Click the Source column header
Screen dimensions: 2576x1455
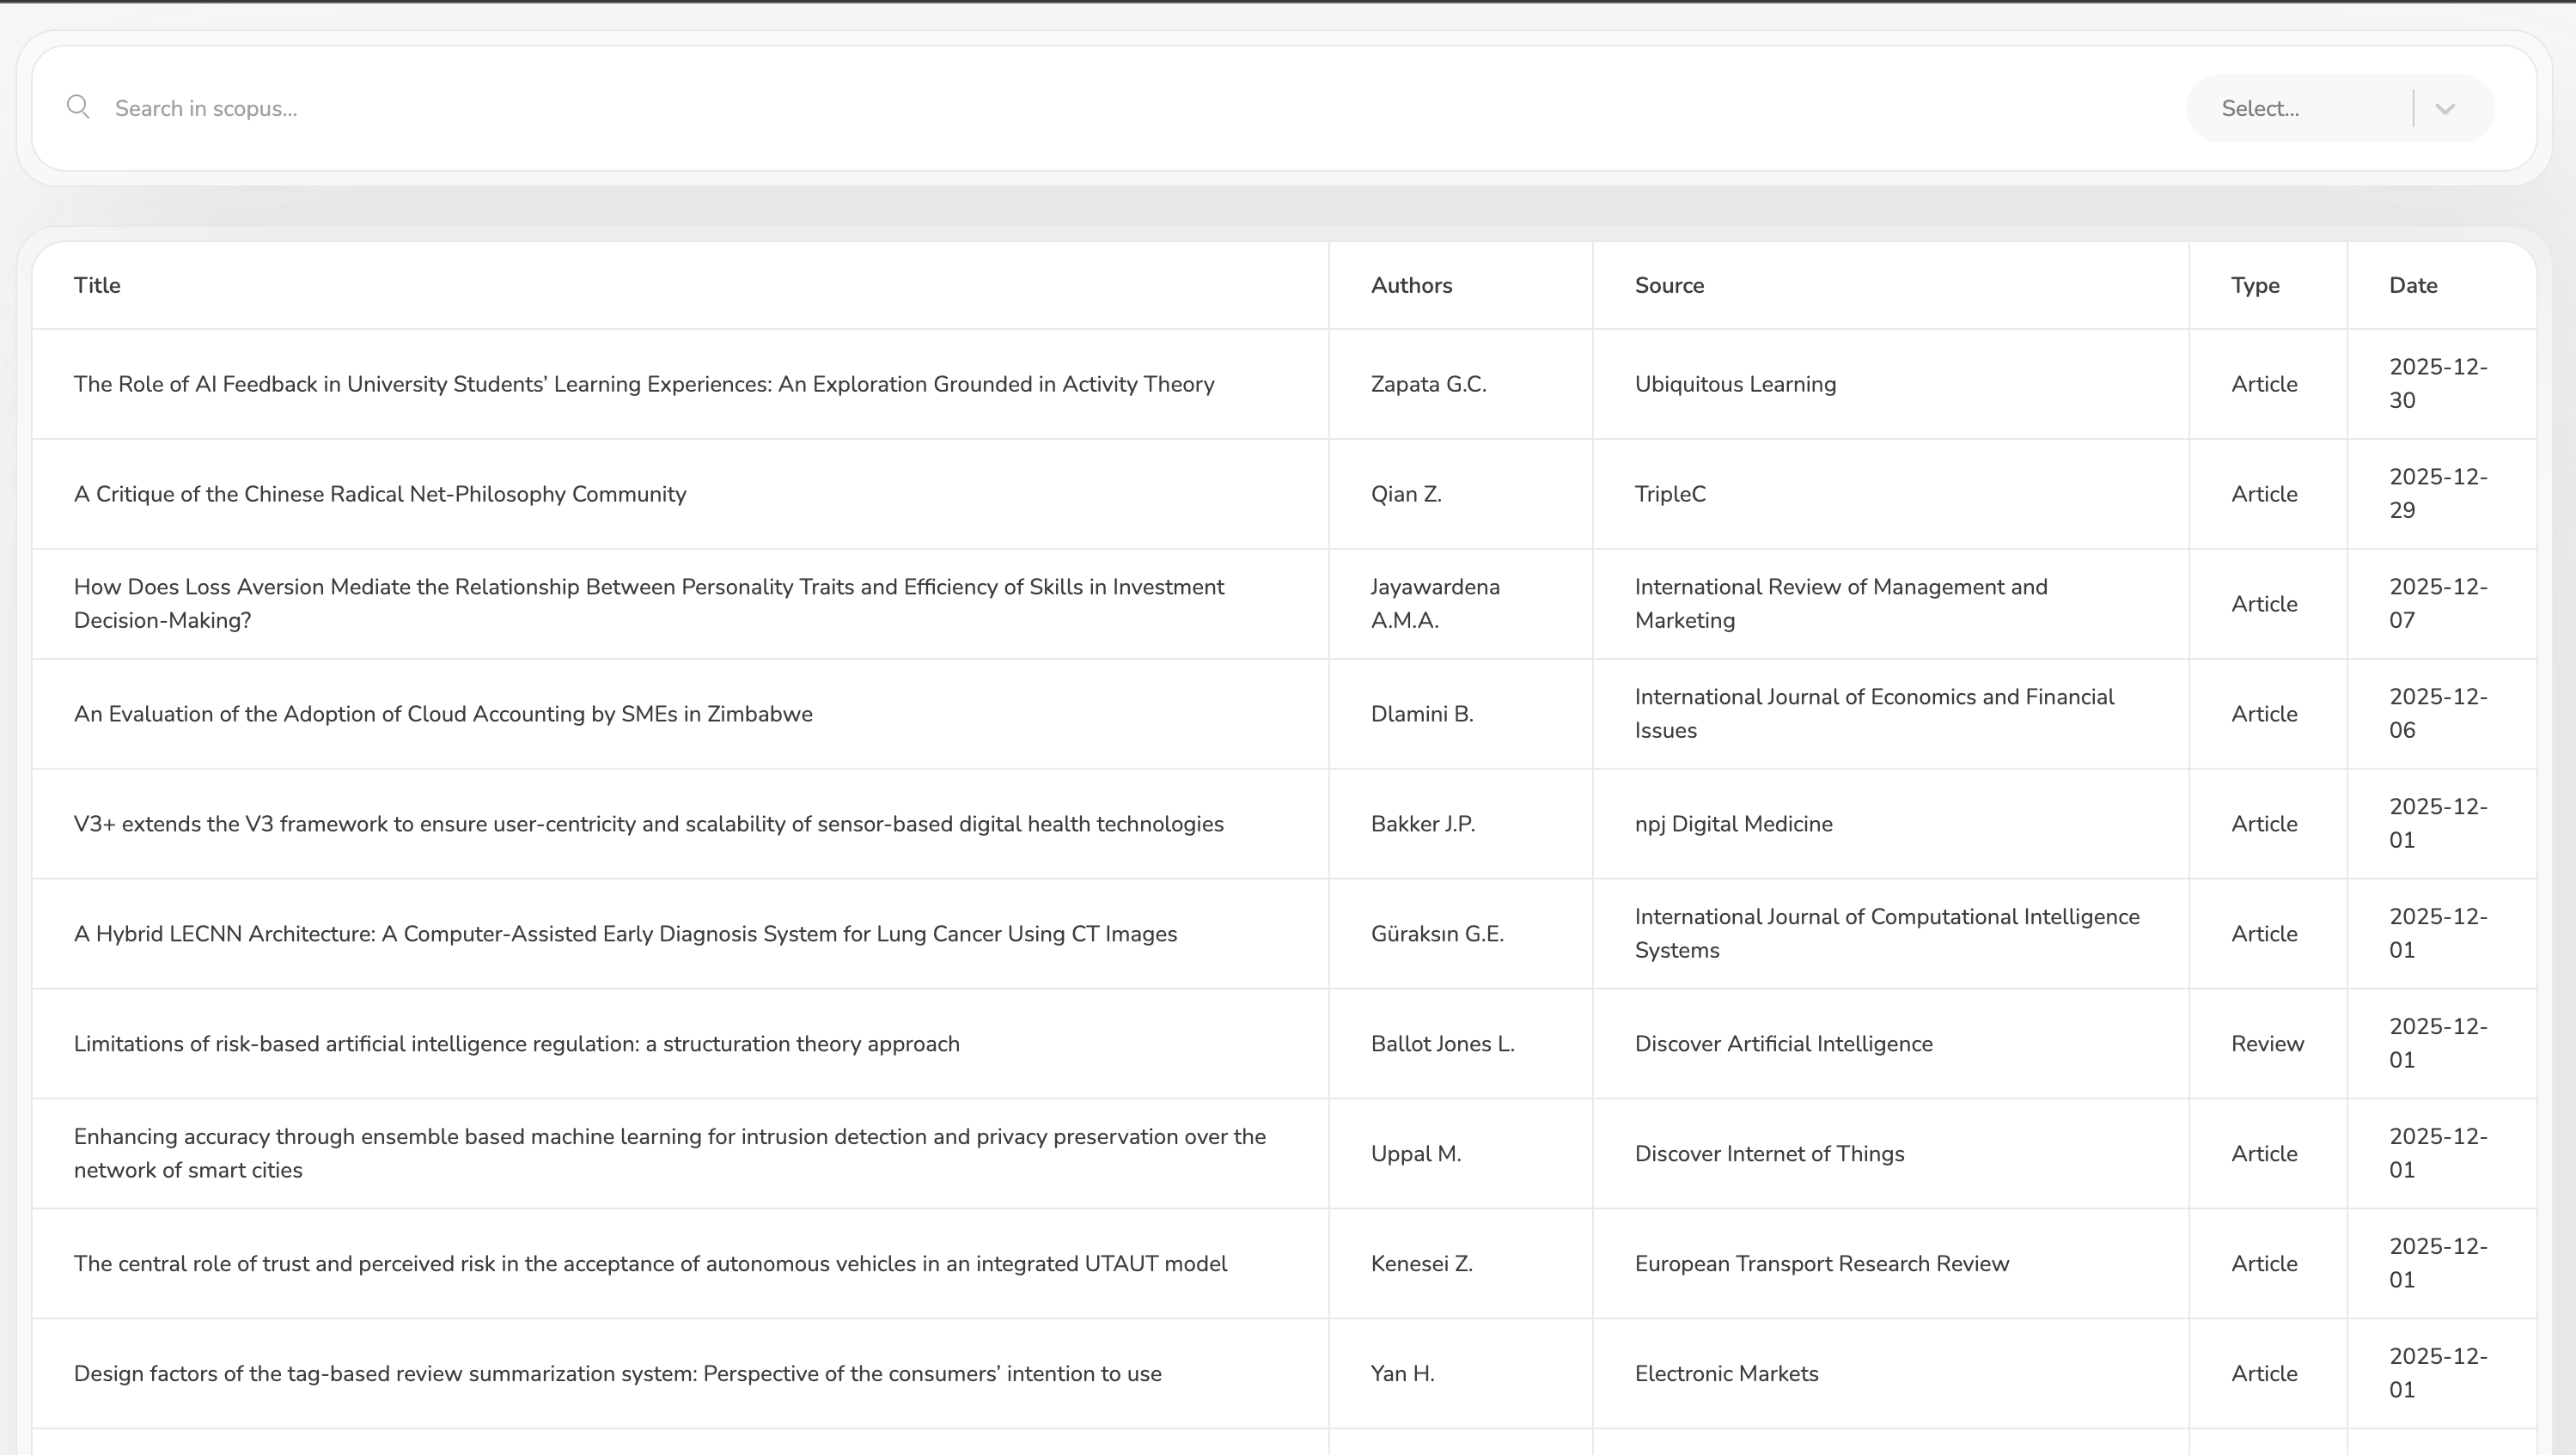pyautogui.click(x=1669, y=285)
